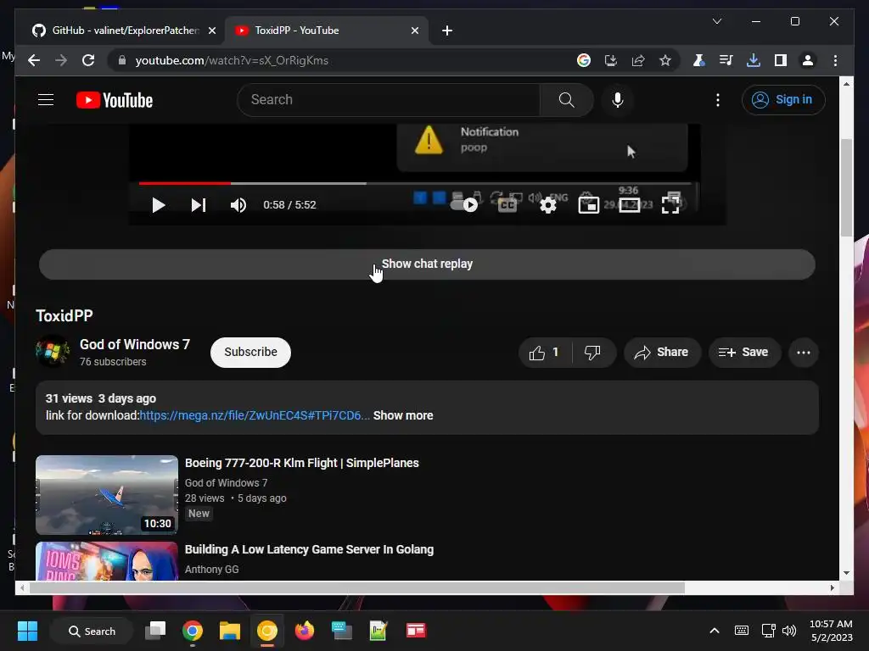Open YouTube settings three-dot menu
Screen dimensions: 869x651
tap(718, 100)
